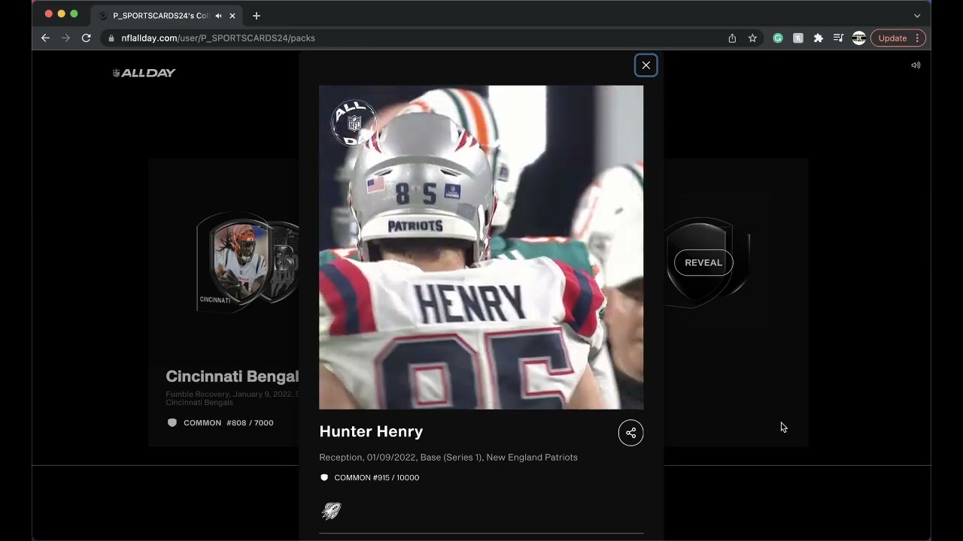Open the Extensions puzzle menu

(x=819, y=38)
